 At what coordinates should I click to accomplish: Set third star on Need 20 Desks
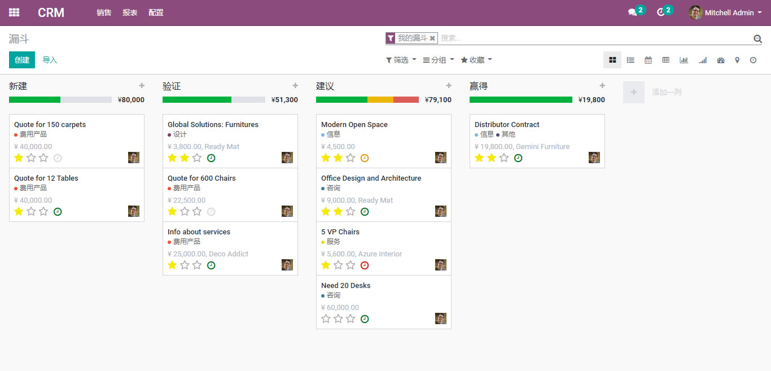click(x=351, y=319)
